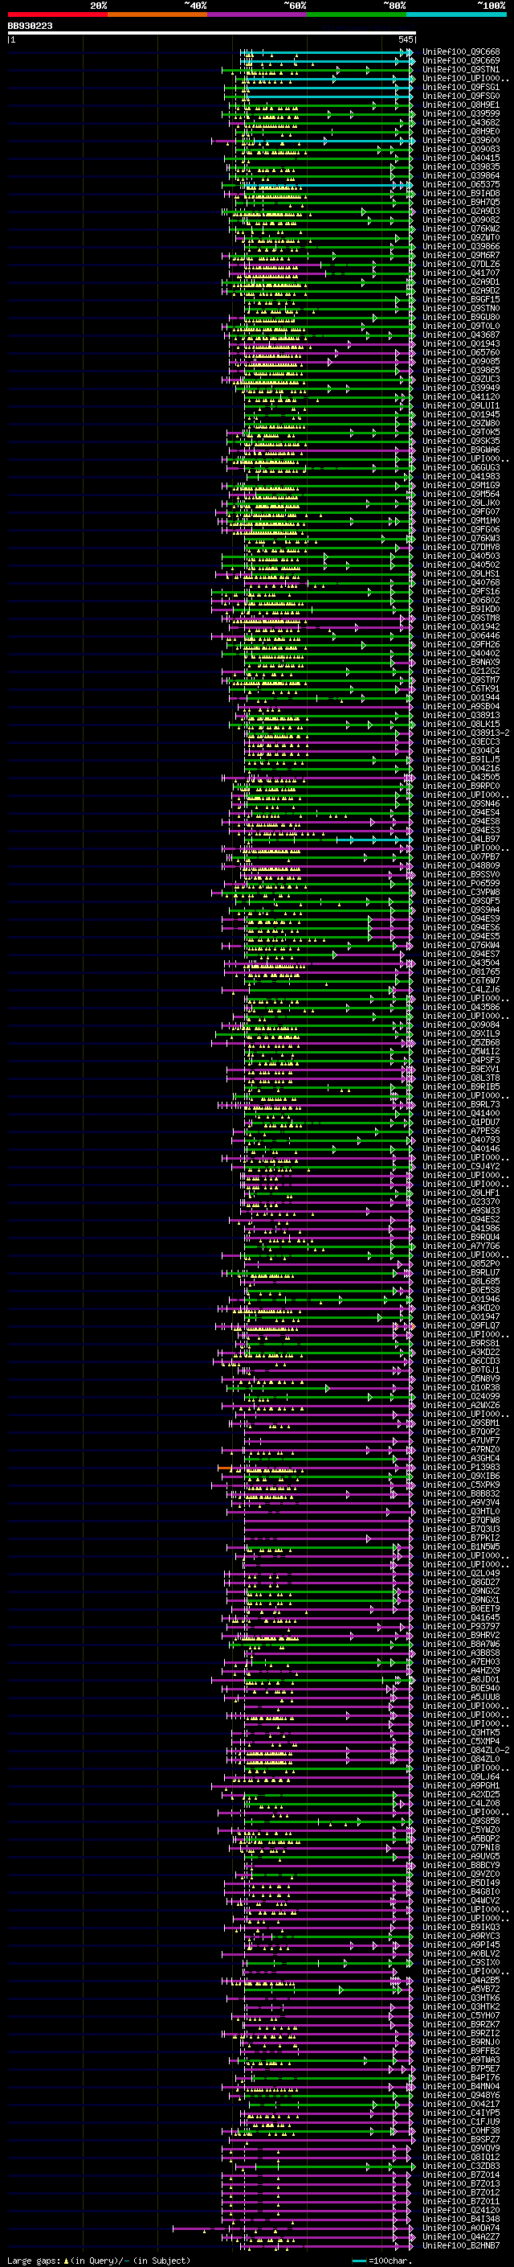Pick UniRef100_A9SW33 hit name
The image size is (514, 2267).
click(x=461, y=1210)
